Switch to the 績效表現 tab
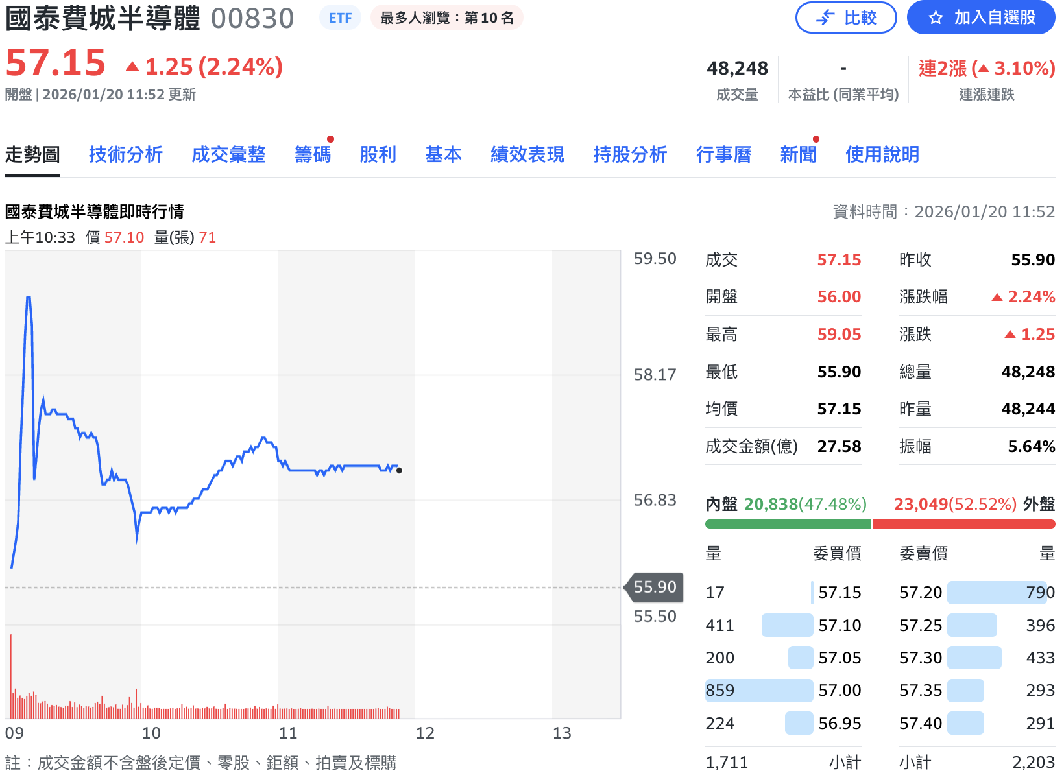The height and width of the screenshot is (773, 1064). [x=527, y=154]
